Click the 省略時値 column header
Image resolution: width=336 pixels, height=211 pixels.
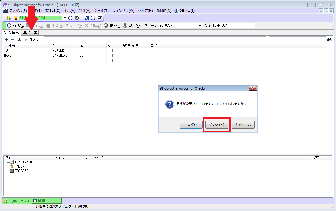point(136,45)
